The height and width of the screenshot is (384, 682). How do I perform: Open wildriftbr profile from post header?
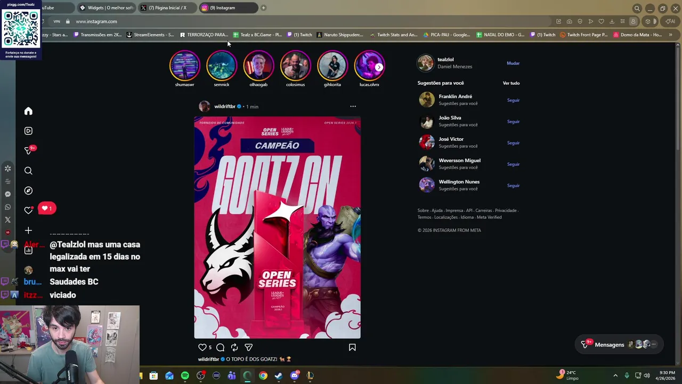coord(224,107)
